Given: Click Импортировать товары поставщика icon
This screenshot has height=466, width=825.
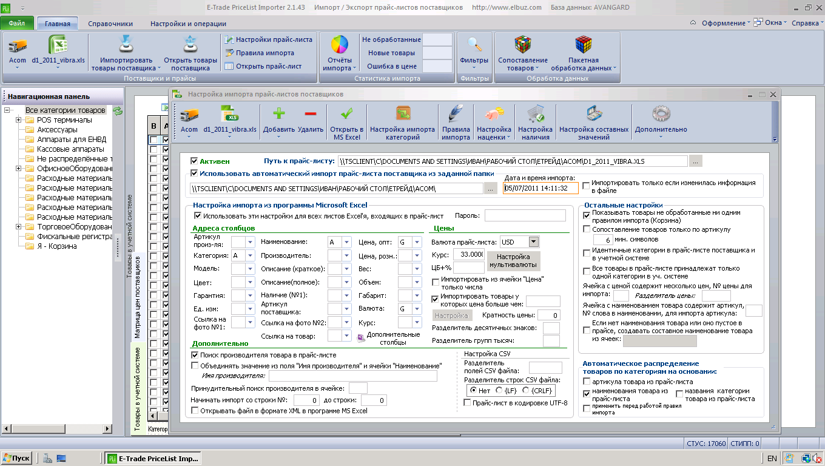Looking at the screenshot, I should 126,46.
